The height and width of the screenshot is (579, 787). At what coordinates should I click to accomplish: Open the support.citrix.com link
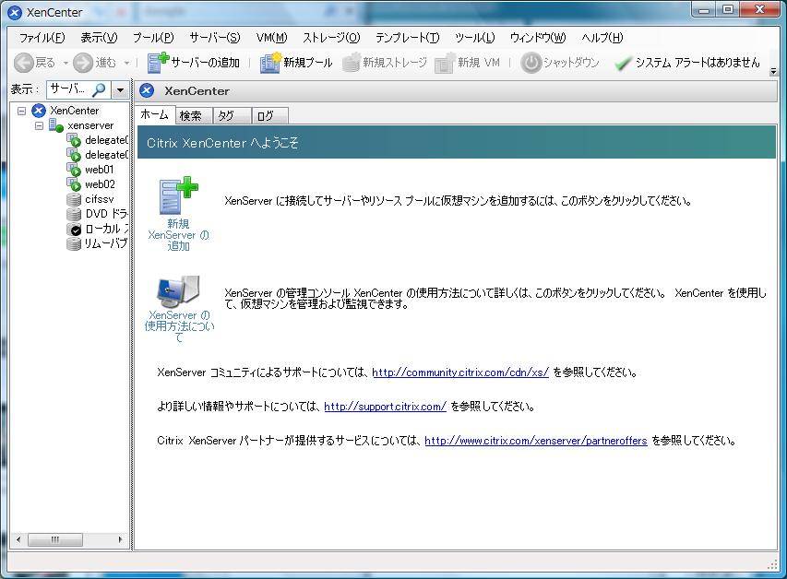(385, 407)
